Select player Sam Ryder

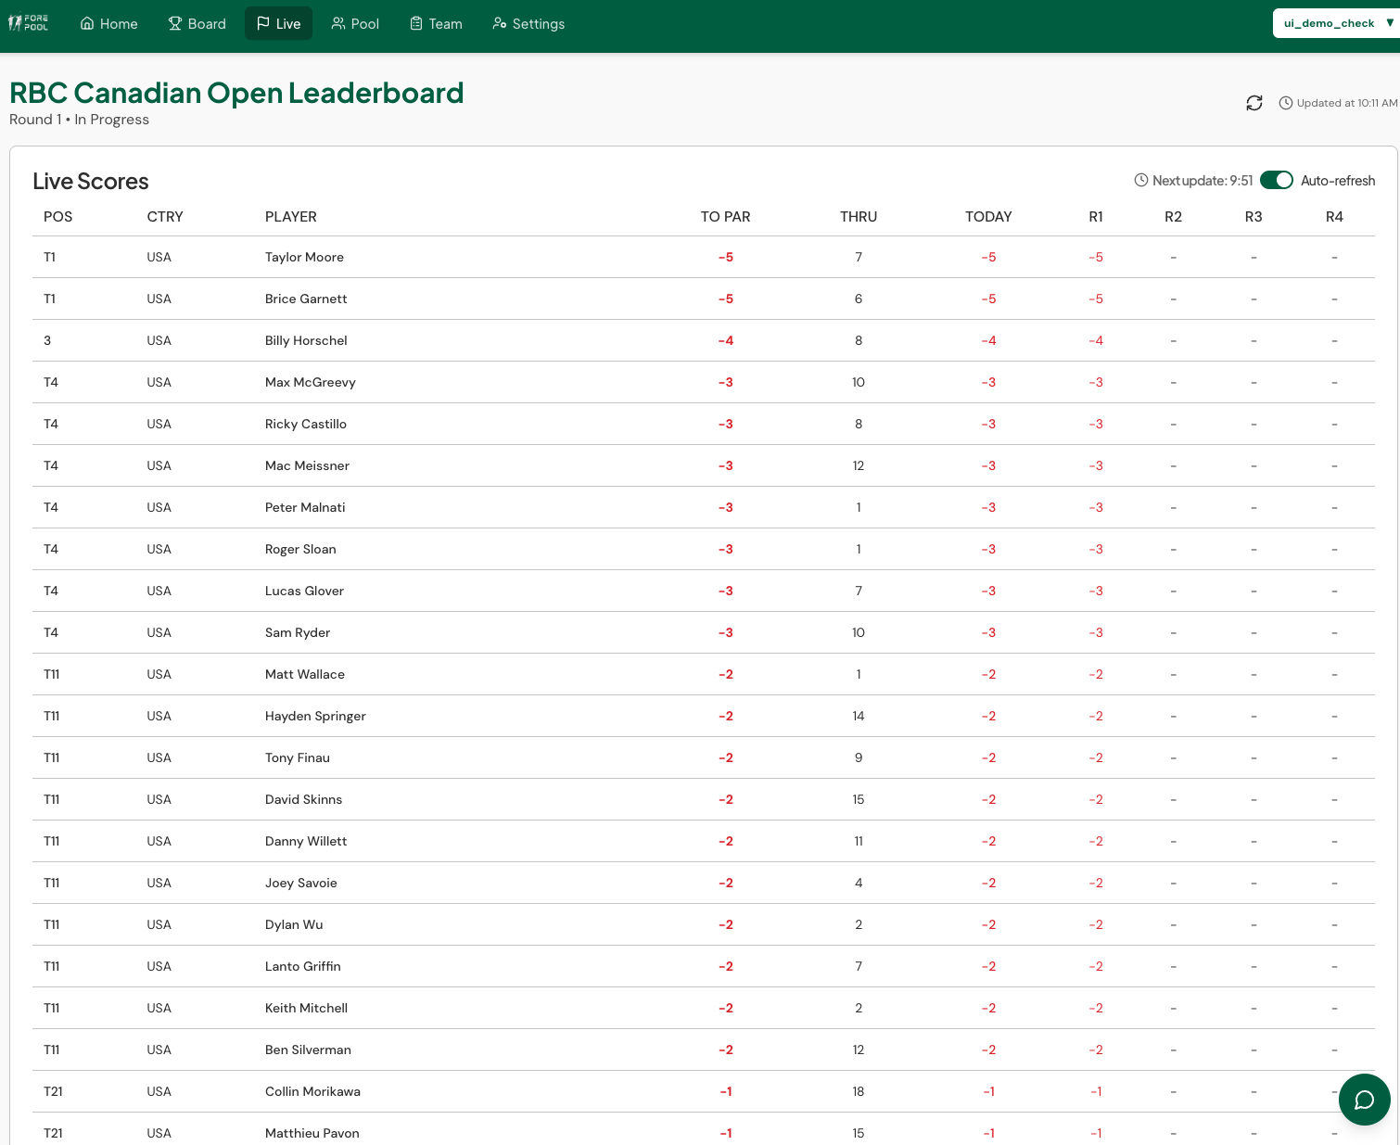(298, 632)
